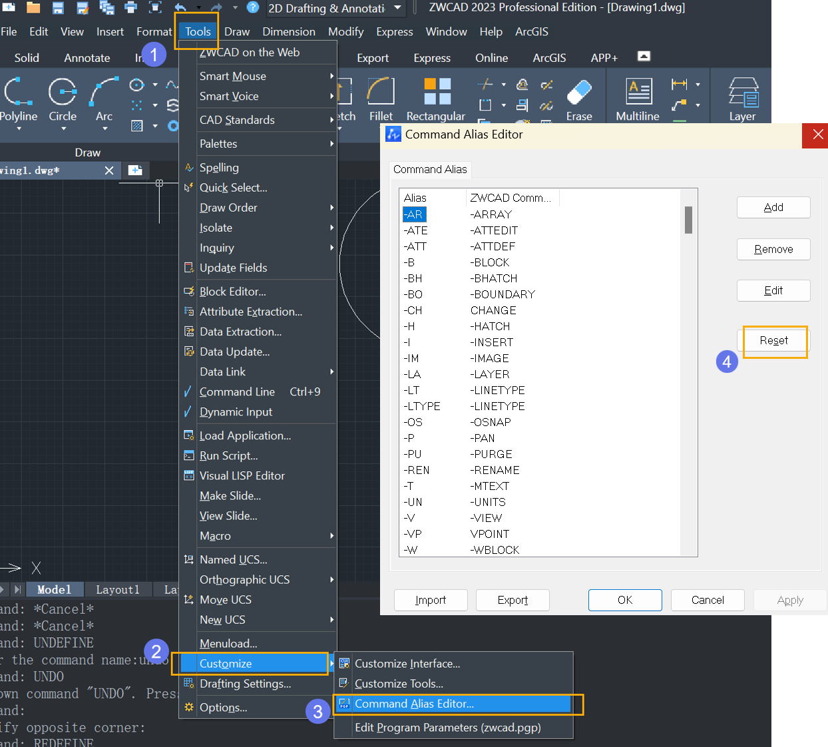Screen dimensions: 828x747
Task: Confirm the alias dialog with OK
Action: click(625, 600)
